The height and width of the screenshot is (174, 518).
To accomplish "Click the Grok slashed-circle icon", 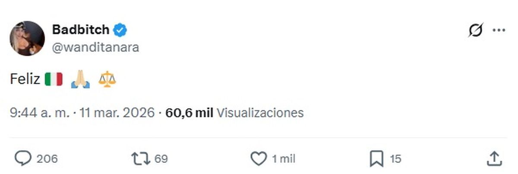I will (476, 31).
